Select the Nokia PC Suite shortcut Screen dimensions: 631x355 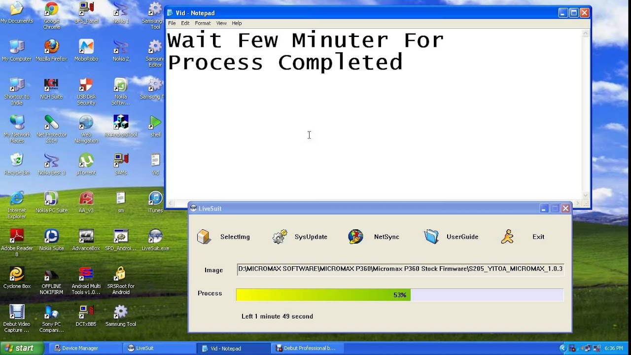pos(51,202)
